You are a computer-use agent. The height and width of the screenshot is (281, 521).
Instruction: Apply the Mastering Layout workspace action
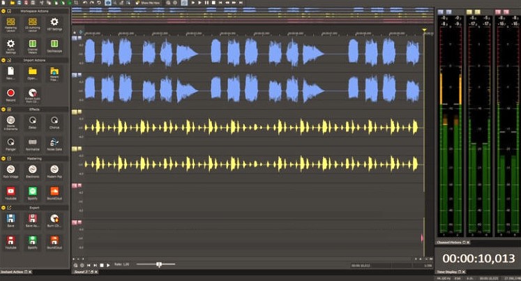10,24
